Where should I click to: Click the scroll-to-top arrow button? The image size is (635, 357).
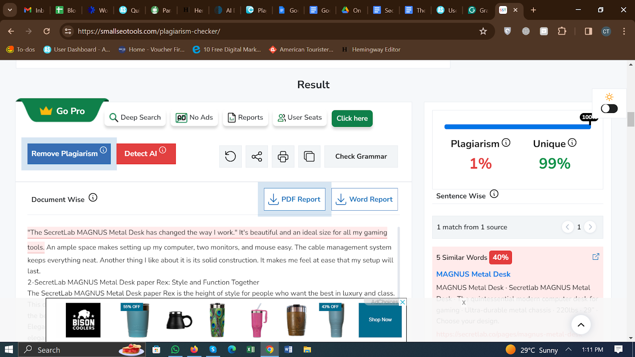point(581,325)
